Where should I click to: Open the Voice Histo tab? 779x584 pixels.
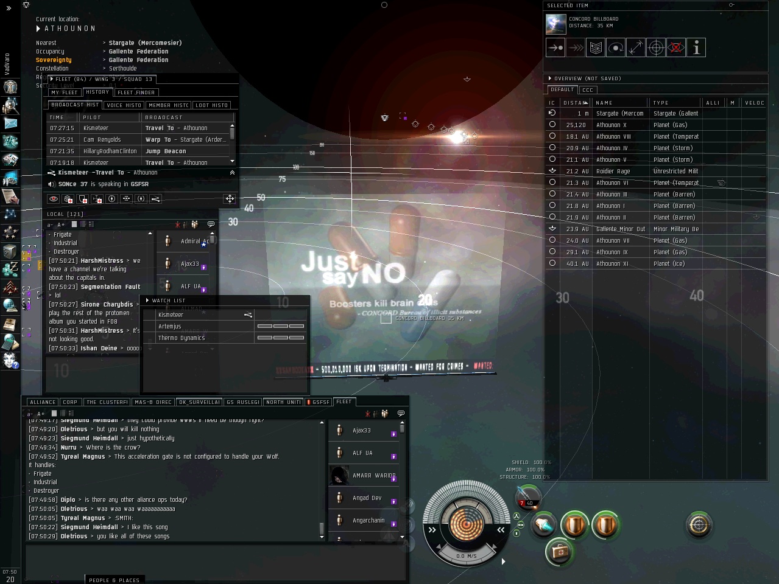(x=124, y=105)
